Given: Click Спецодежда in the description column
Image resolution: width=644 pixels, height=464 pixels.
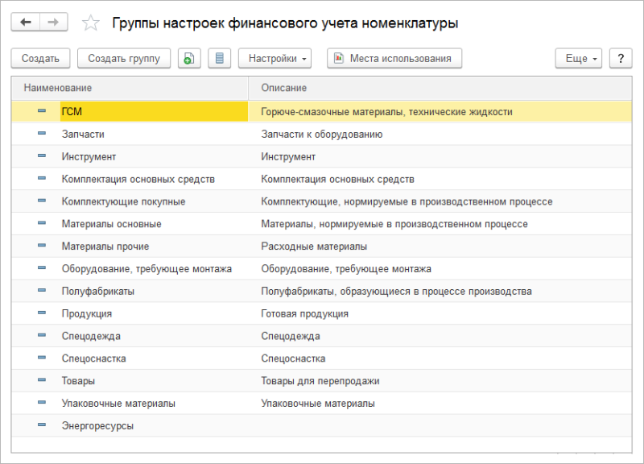Looking at the screenshot, I should click(291, 336).
